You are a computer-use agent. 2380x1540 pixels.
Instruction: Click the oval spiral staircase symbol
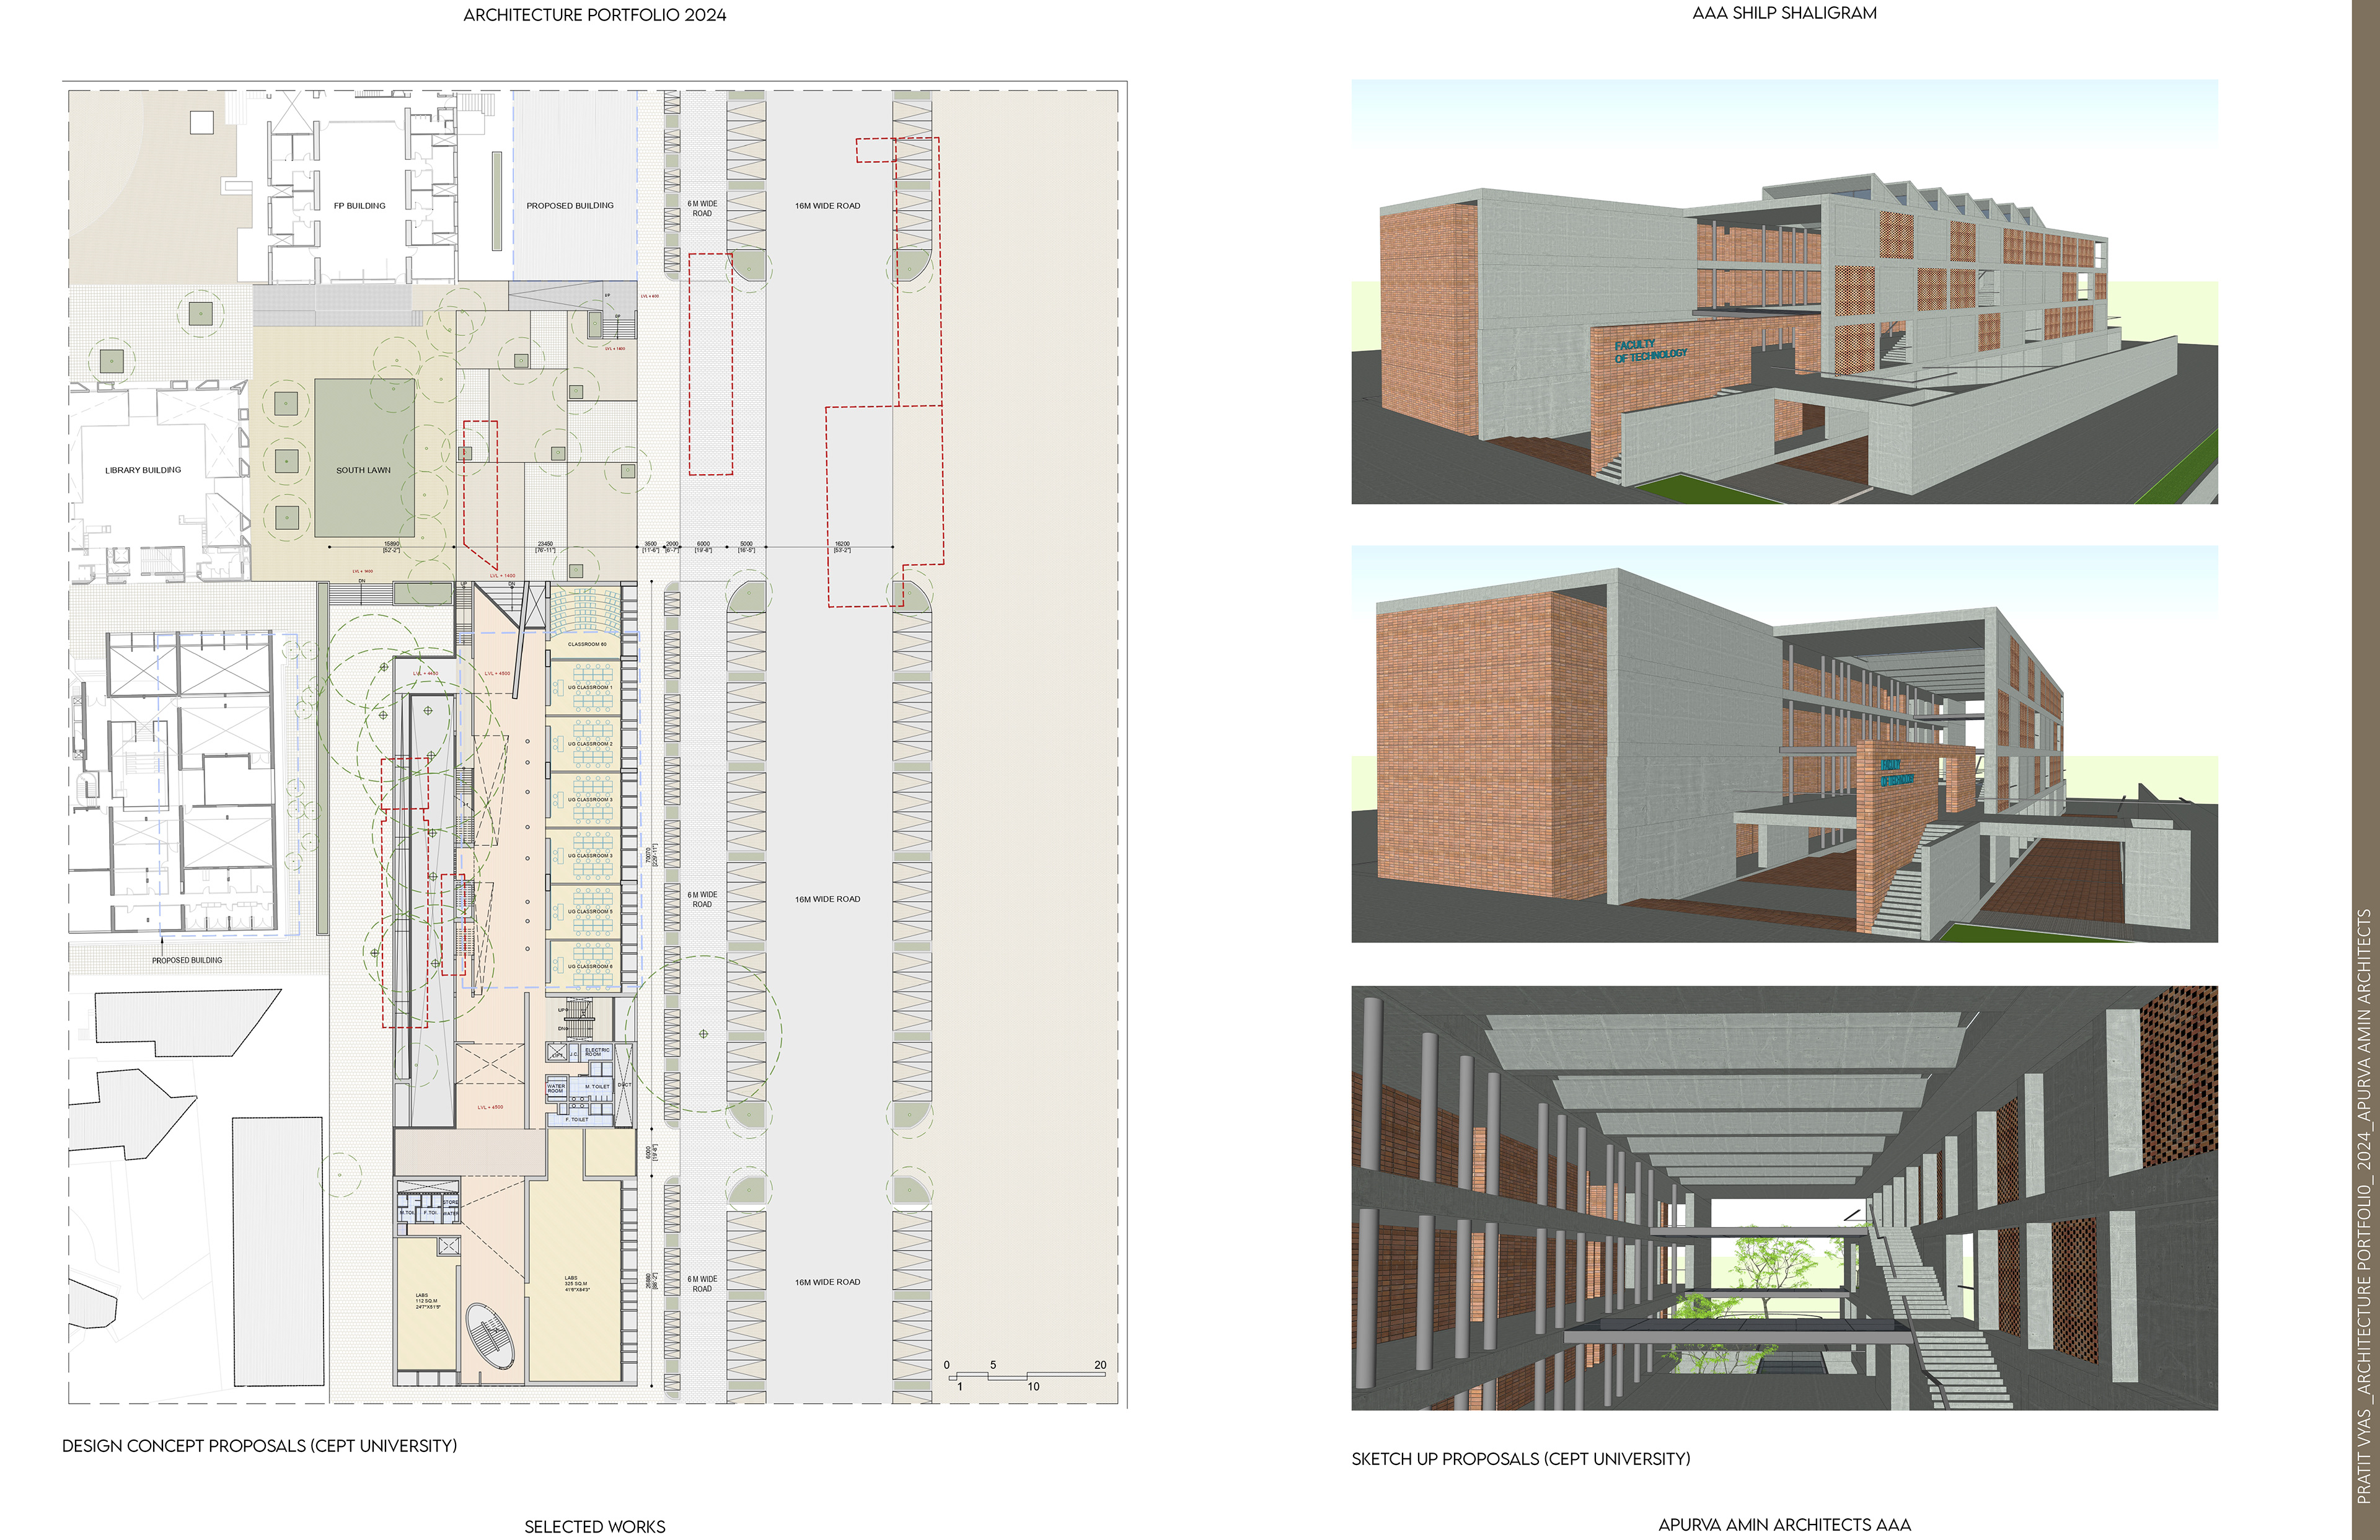pos(490,1336)
